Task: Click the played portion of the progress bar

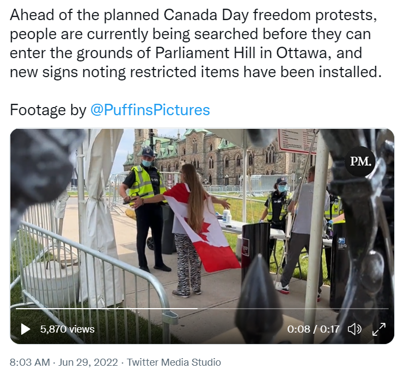Action: (x=106, y=308)
